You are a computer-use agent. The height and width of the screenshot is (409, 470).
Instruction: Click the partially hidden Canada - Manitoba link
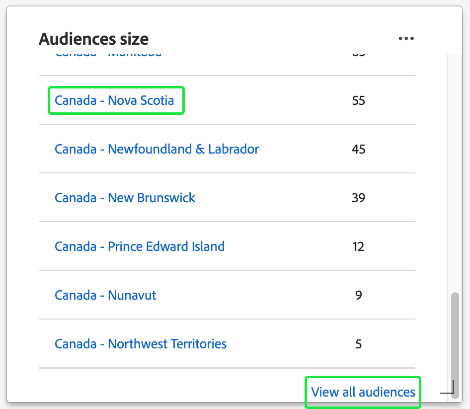[x=108, y=55]
